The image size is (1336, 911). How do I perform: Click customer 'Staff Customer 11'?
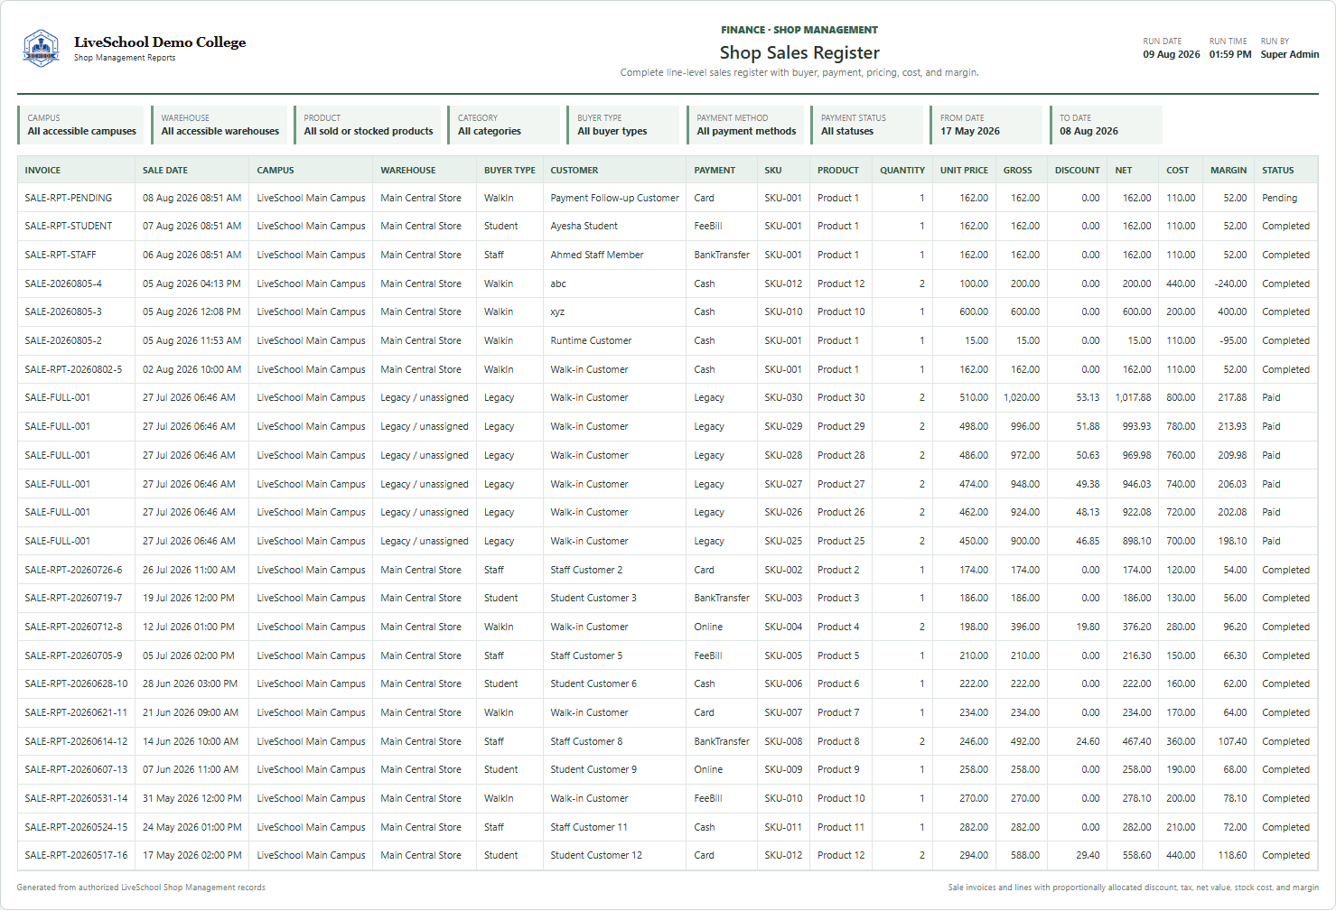pos(589,827)
